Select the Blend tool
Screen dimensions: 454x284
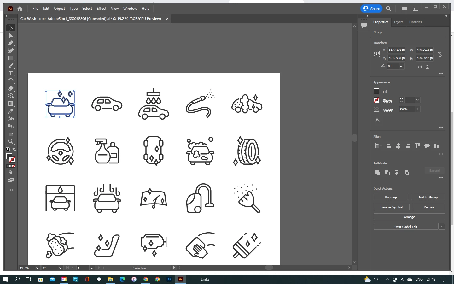[11, 127]
